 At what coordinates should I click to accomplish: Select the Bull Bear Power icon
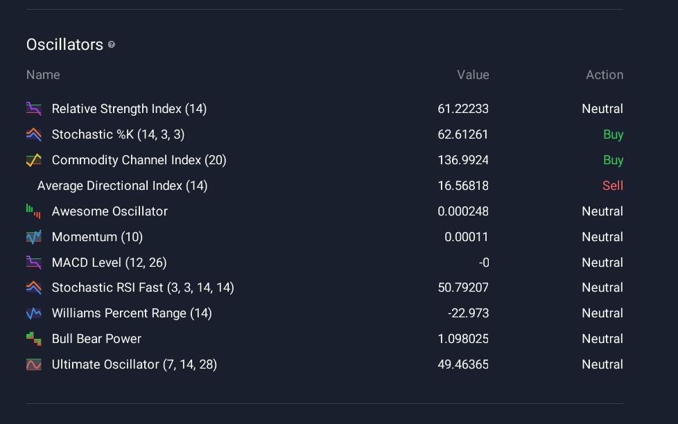tap(33, 339)
